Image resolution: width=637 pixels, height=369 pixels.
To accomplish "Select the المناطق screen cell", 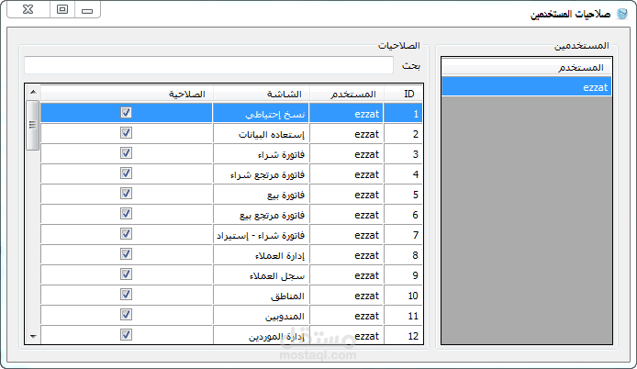I will (x=261, y=295).
